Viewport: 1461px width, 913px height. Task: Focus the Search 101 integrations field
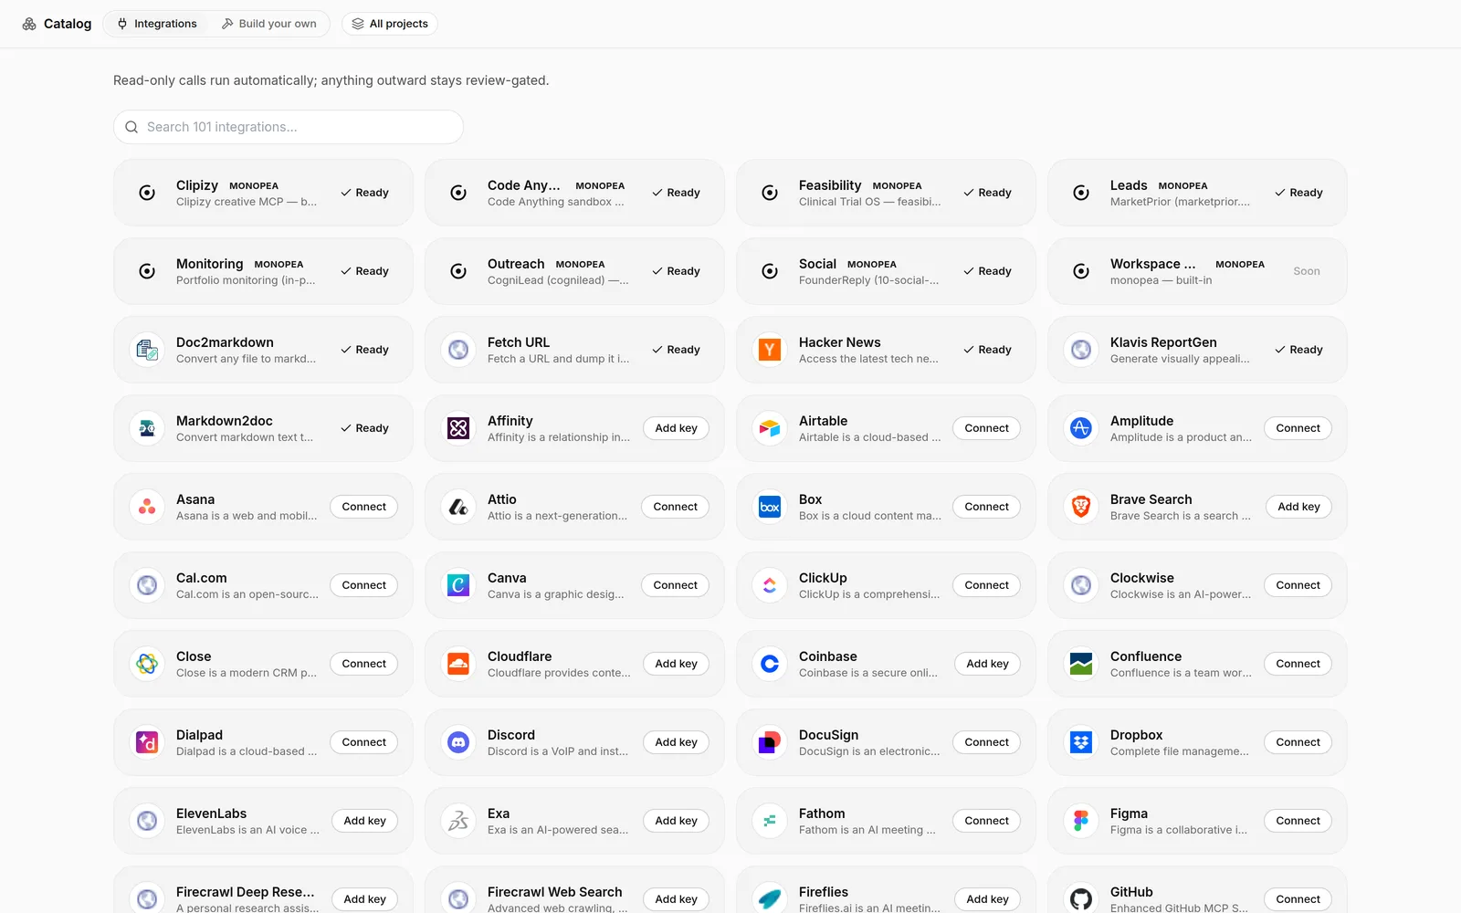pyautogui.click(x=289, y=127)
